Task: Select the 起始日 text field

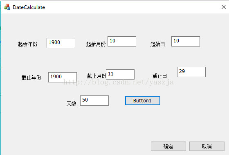Action: click(186, 41)
